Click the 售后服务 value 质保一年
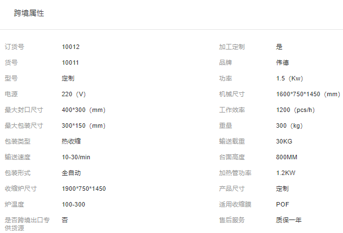 pos(289,220)
